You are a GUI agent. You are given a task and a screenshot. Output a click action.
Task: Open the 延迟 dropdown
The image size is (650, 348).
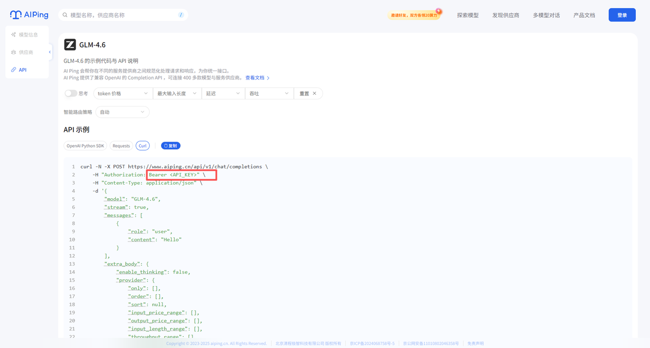pyautogui.click(x=223, y=93)
